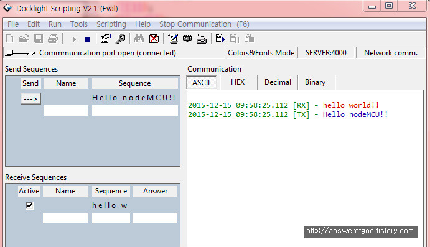
Task: Click Stop Communication (F6) menu item
Action: 204,24
